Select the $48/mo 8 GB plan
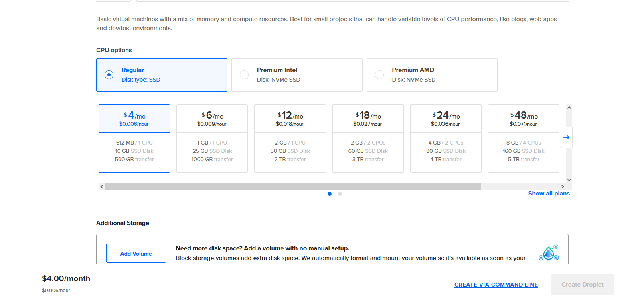This screenshot has width=642, height=301. [x=523, y=139]
